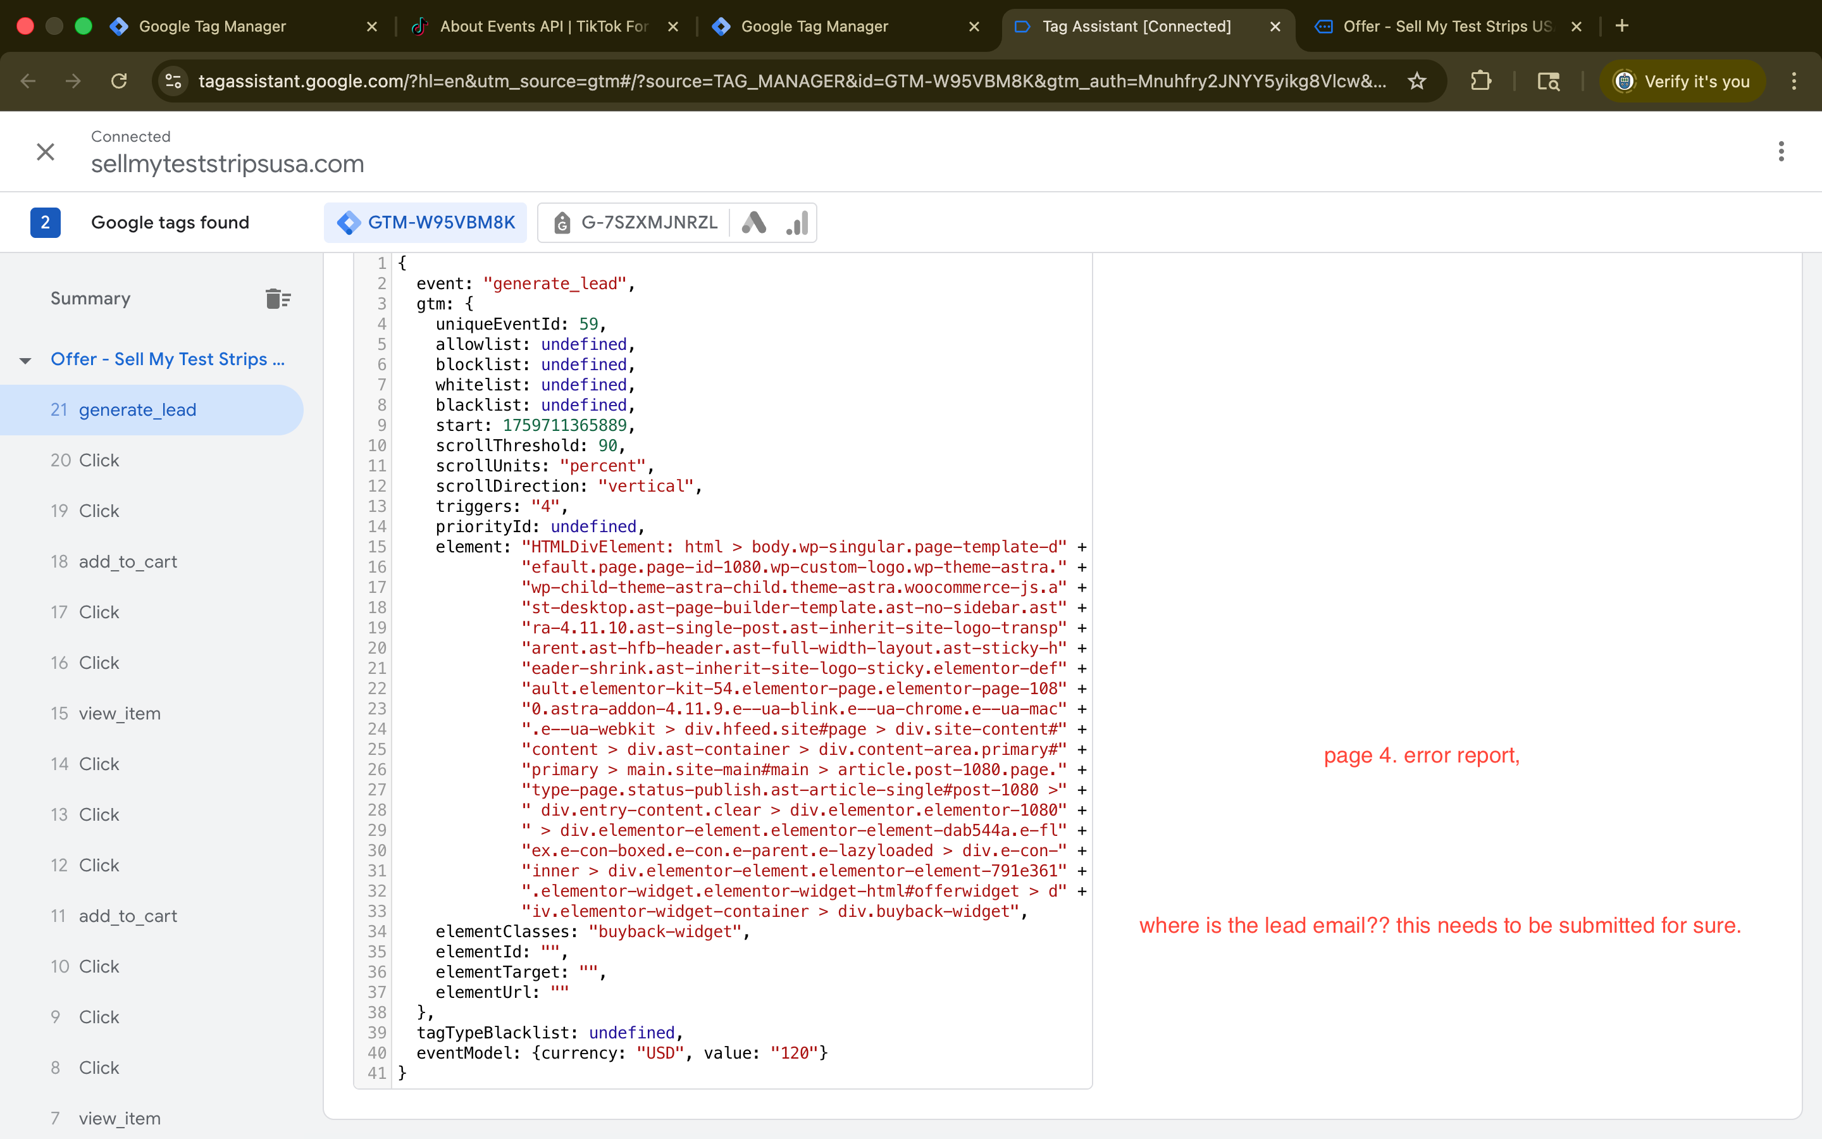Select event 7 view_item
The height and width of the screenshot is (1139, 1822).
151,1119
